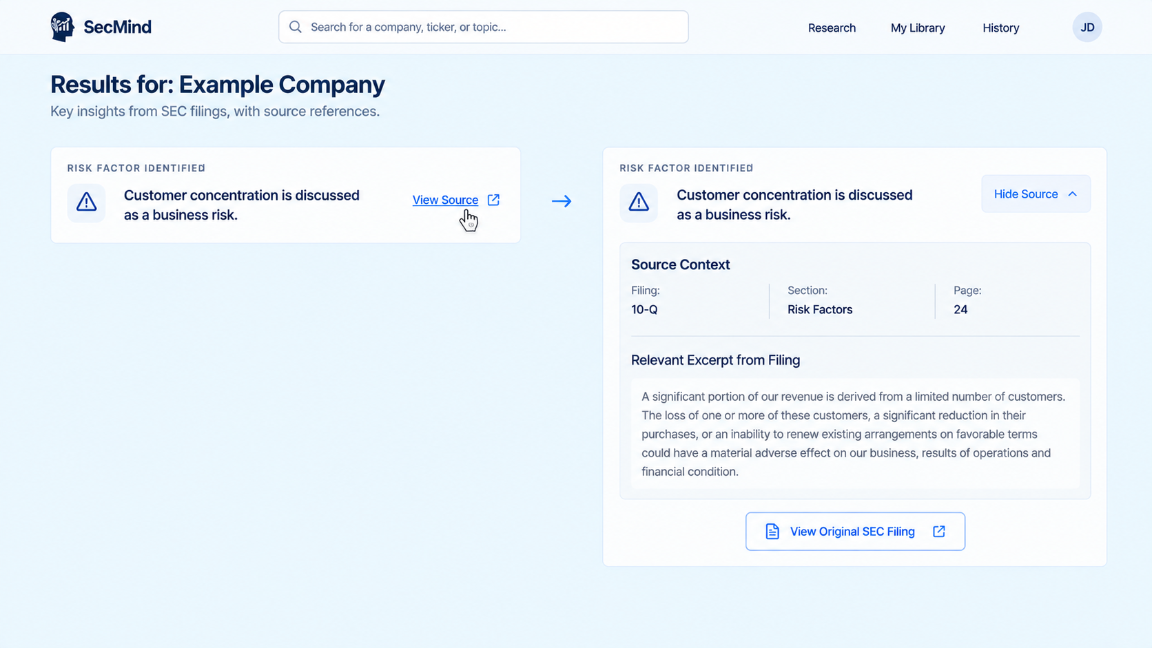Click View Original SEC Filing button
The image size is (1152, 648).
click(x=855, y=531)
